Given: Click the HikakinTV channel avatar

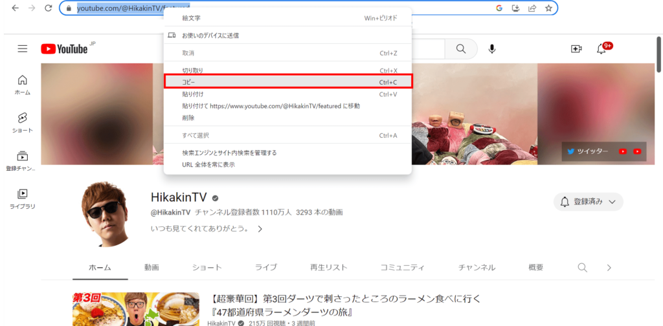Looking at the screenshot, I should pos(104,215).
